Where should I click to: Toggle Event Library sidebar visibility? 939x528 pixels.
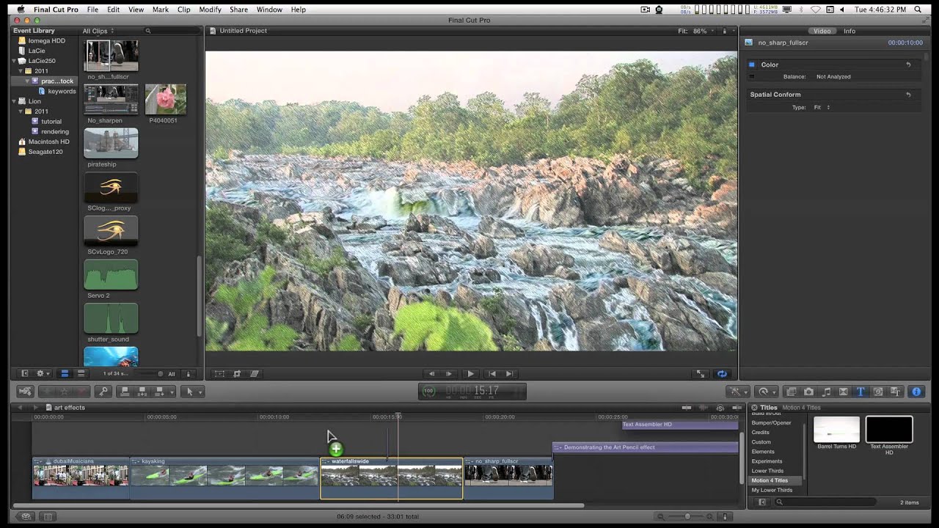(x=24, y=373)
